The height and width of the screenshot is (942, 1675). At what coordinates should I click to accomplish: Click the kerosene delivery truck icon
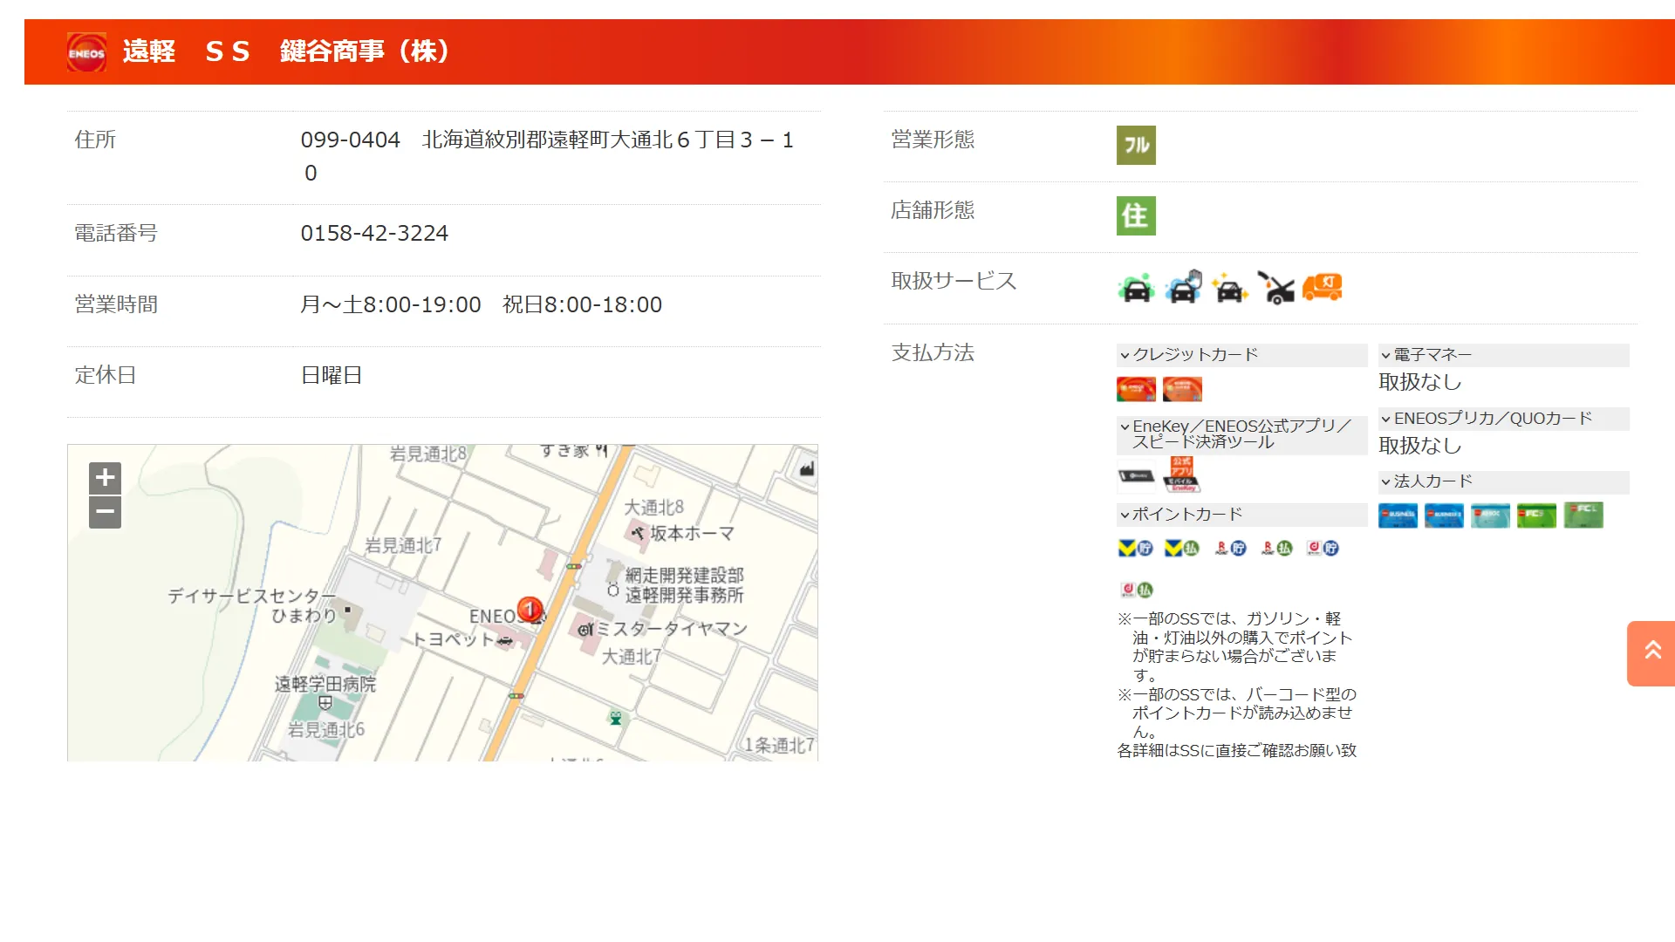[1323, 287]
